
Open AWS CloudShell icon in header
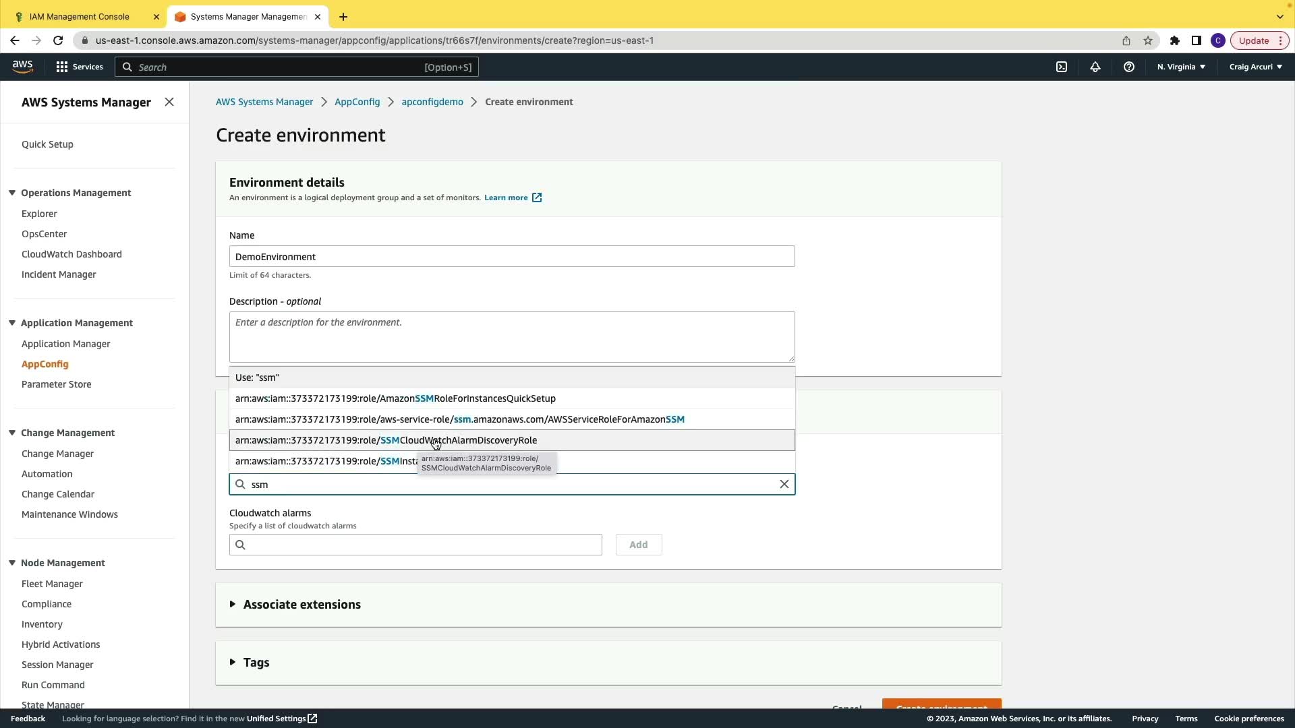tap(1062, 67)
